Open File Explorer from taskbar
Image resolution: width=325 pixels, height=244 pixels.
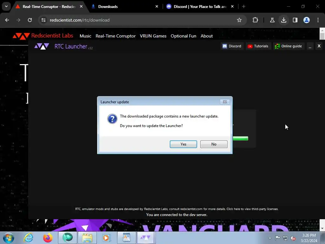87,238
